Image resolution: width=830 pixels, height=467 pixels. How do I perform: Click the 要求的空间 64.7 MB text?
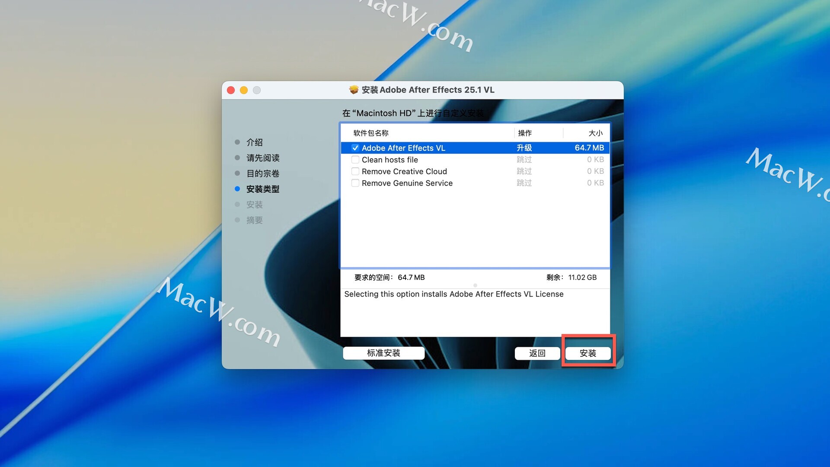(x=389, y=277)
